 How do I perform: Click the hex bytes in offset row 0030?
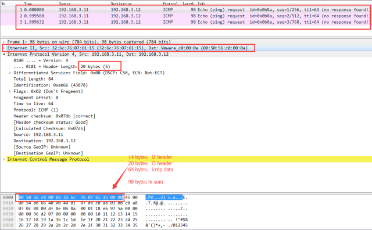tap(78, 214)
